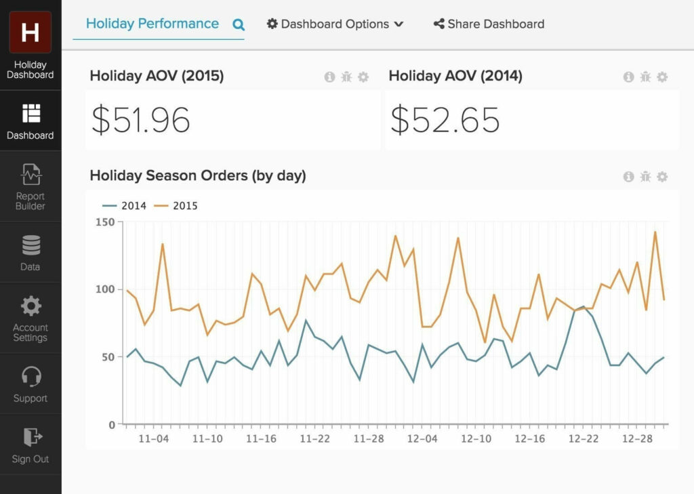Click bug icon on Holiday AOV (2014)
The width and height of the screenshot is (694, 494).
point(645,77)
